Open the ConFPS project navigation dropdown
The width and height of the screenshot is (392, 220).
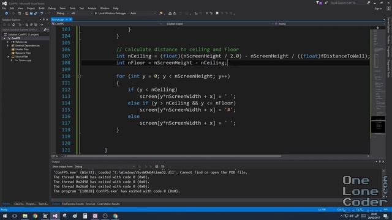tap(107, 24)
